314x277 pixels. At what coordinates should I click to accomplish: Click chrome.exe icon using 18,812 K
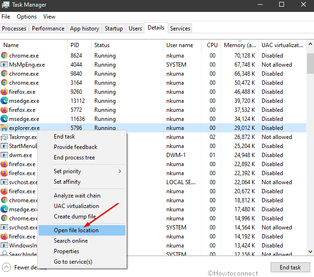click(4, 200)
